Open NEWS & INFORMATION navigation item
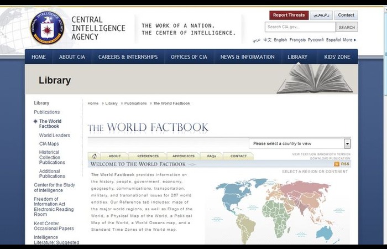The height and width of the screenshot is (249, 387). tap(247, 57)
